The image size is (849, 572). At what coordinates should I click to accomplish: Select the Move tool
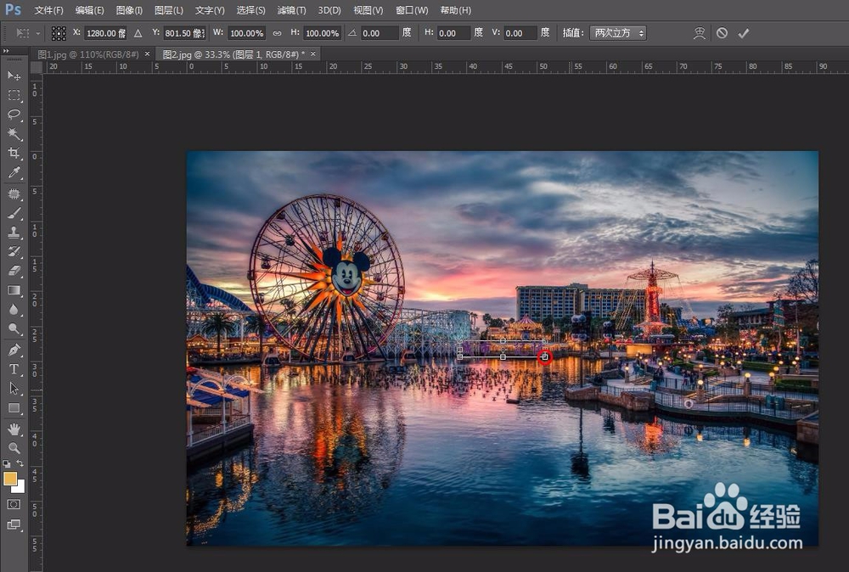pyautogui.click(x=14, y=76)
